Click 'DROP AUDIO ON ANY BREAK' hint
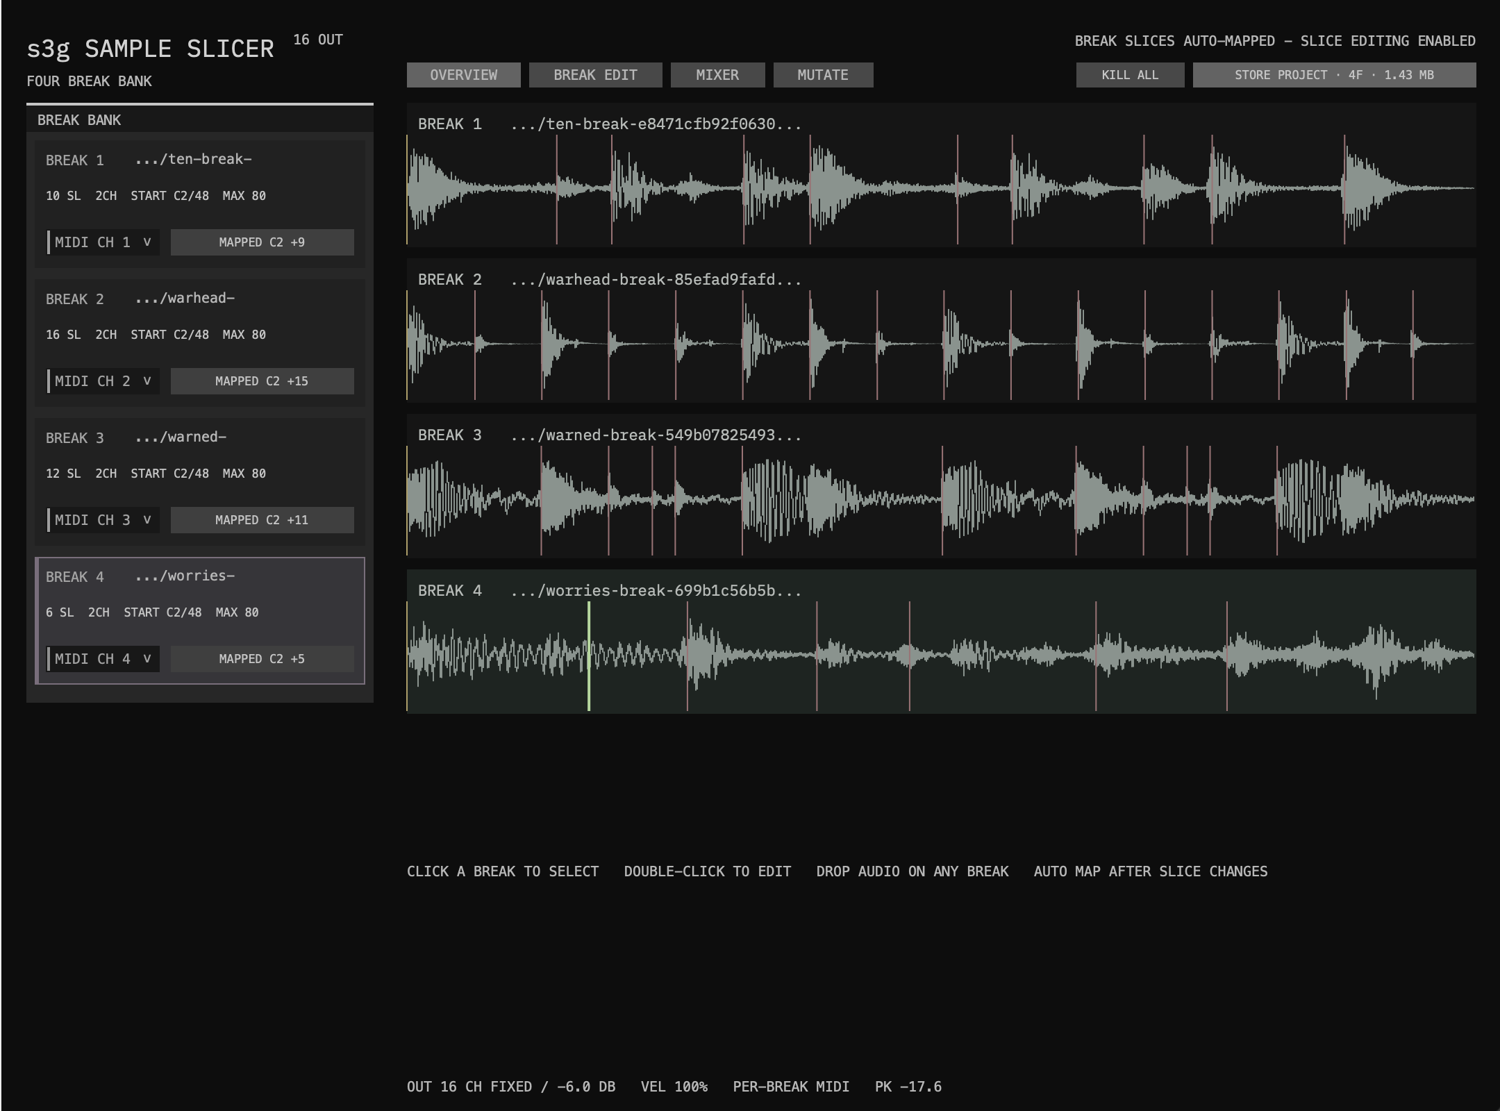 tap(912, 871)
